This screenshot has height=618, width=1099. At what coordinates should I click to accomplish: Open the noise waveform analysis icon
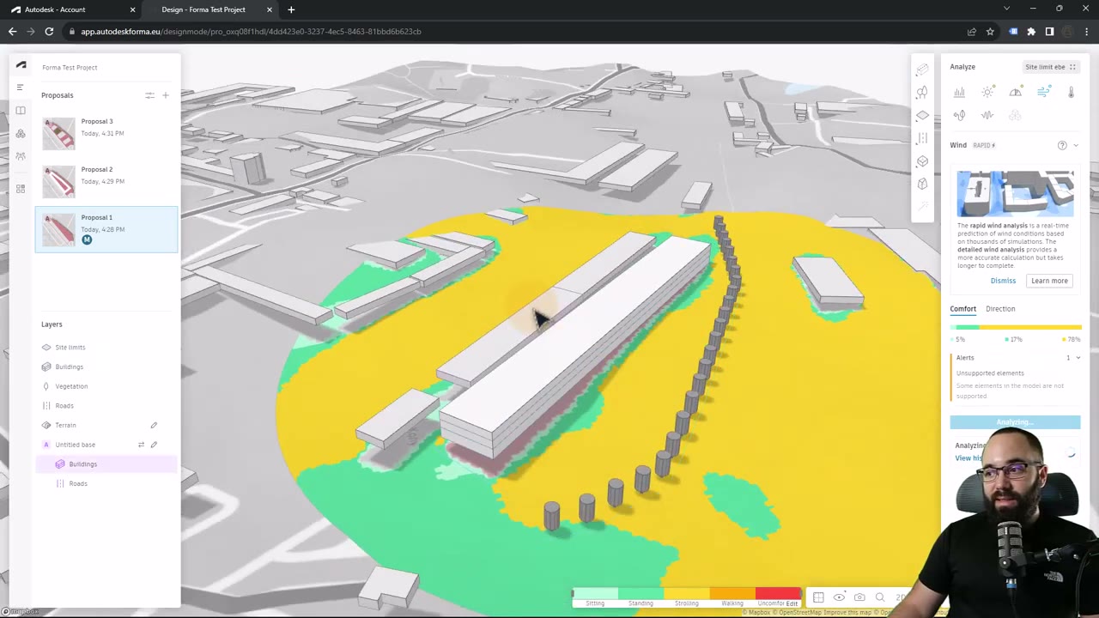pos(987,115)
